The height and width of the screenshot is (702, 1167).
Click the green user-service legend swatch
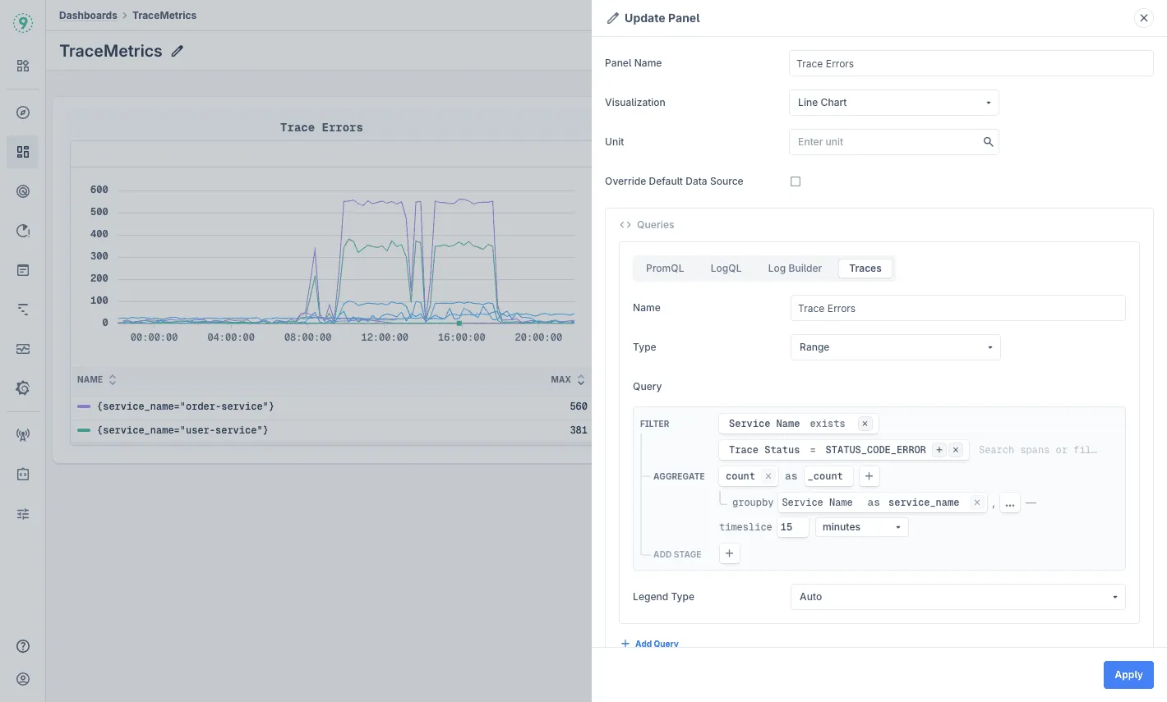(x=84, y=430)
